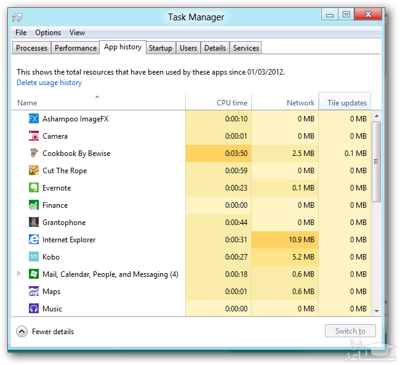Collapse view with Fewer details arrow

pos(22,332)
